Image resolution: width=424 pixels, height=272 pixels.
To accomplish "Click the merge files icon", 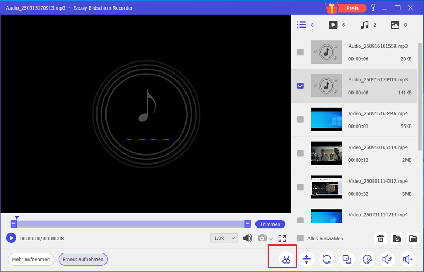I will tap(347, 259).
